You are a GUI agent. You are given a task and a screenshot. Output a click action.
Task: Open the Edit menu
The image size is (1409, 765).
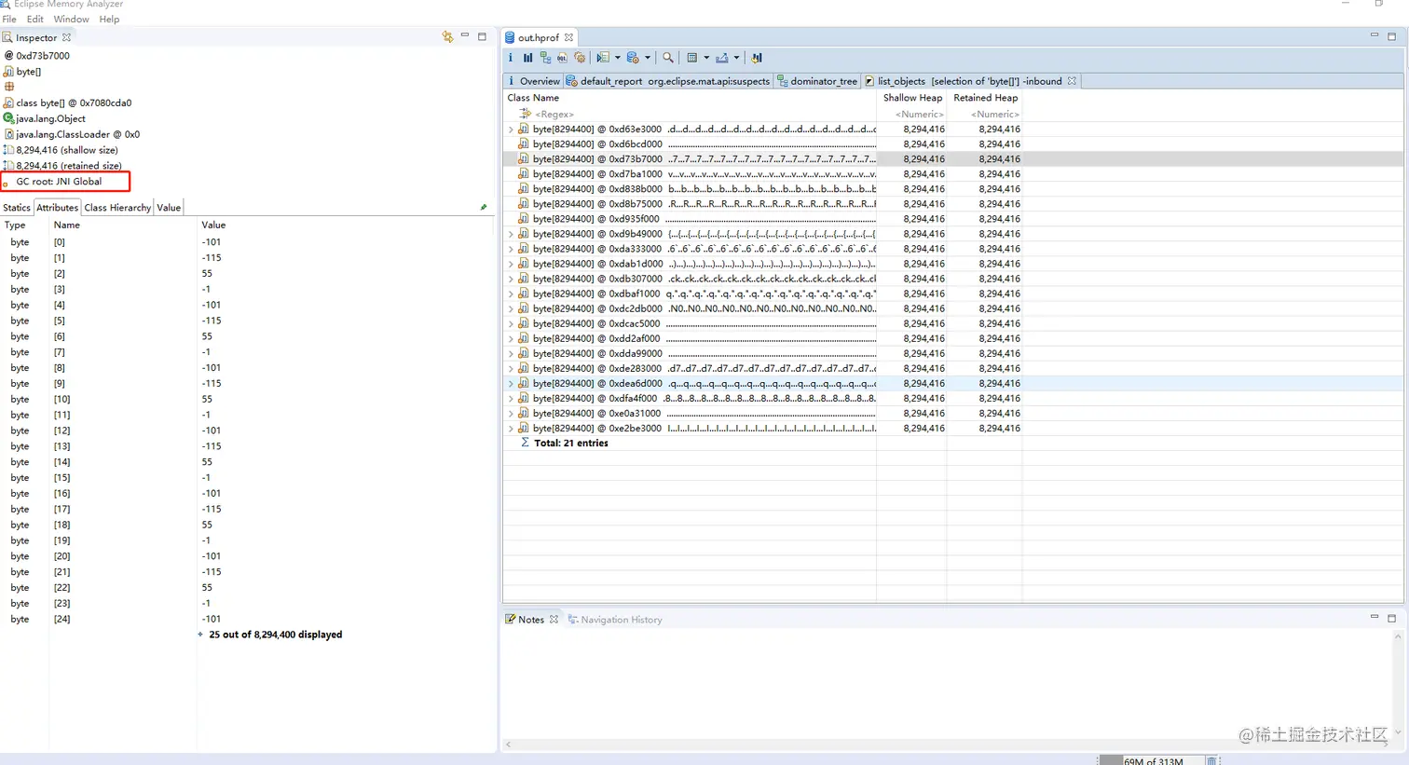pyautogui.click(x=35, y=19)
